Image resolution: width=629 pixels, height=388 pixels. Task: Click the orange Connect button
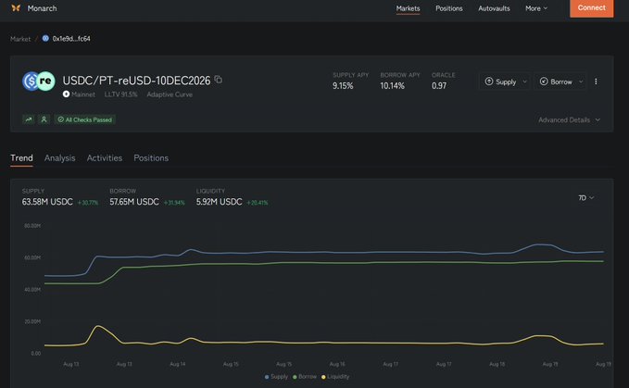click(591, 8)
